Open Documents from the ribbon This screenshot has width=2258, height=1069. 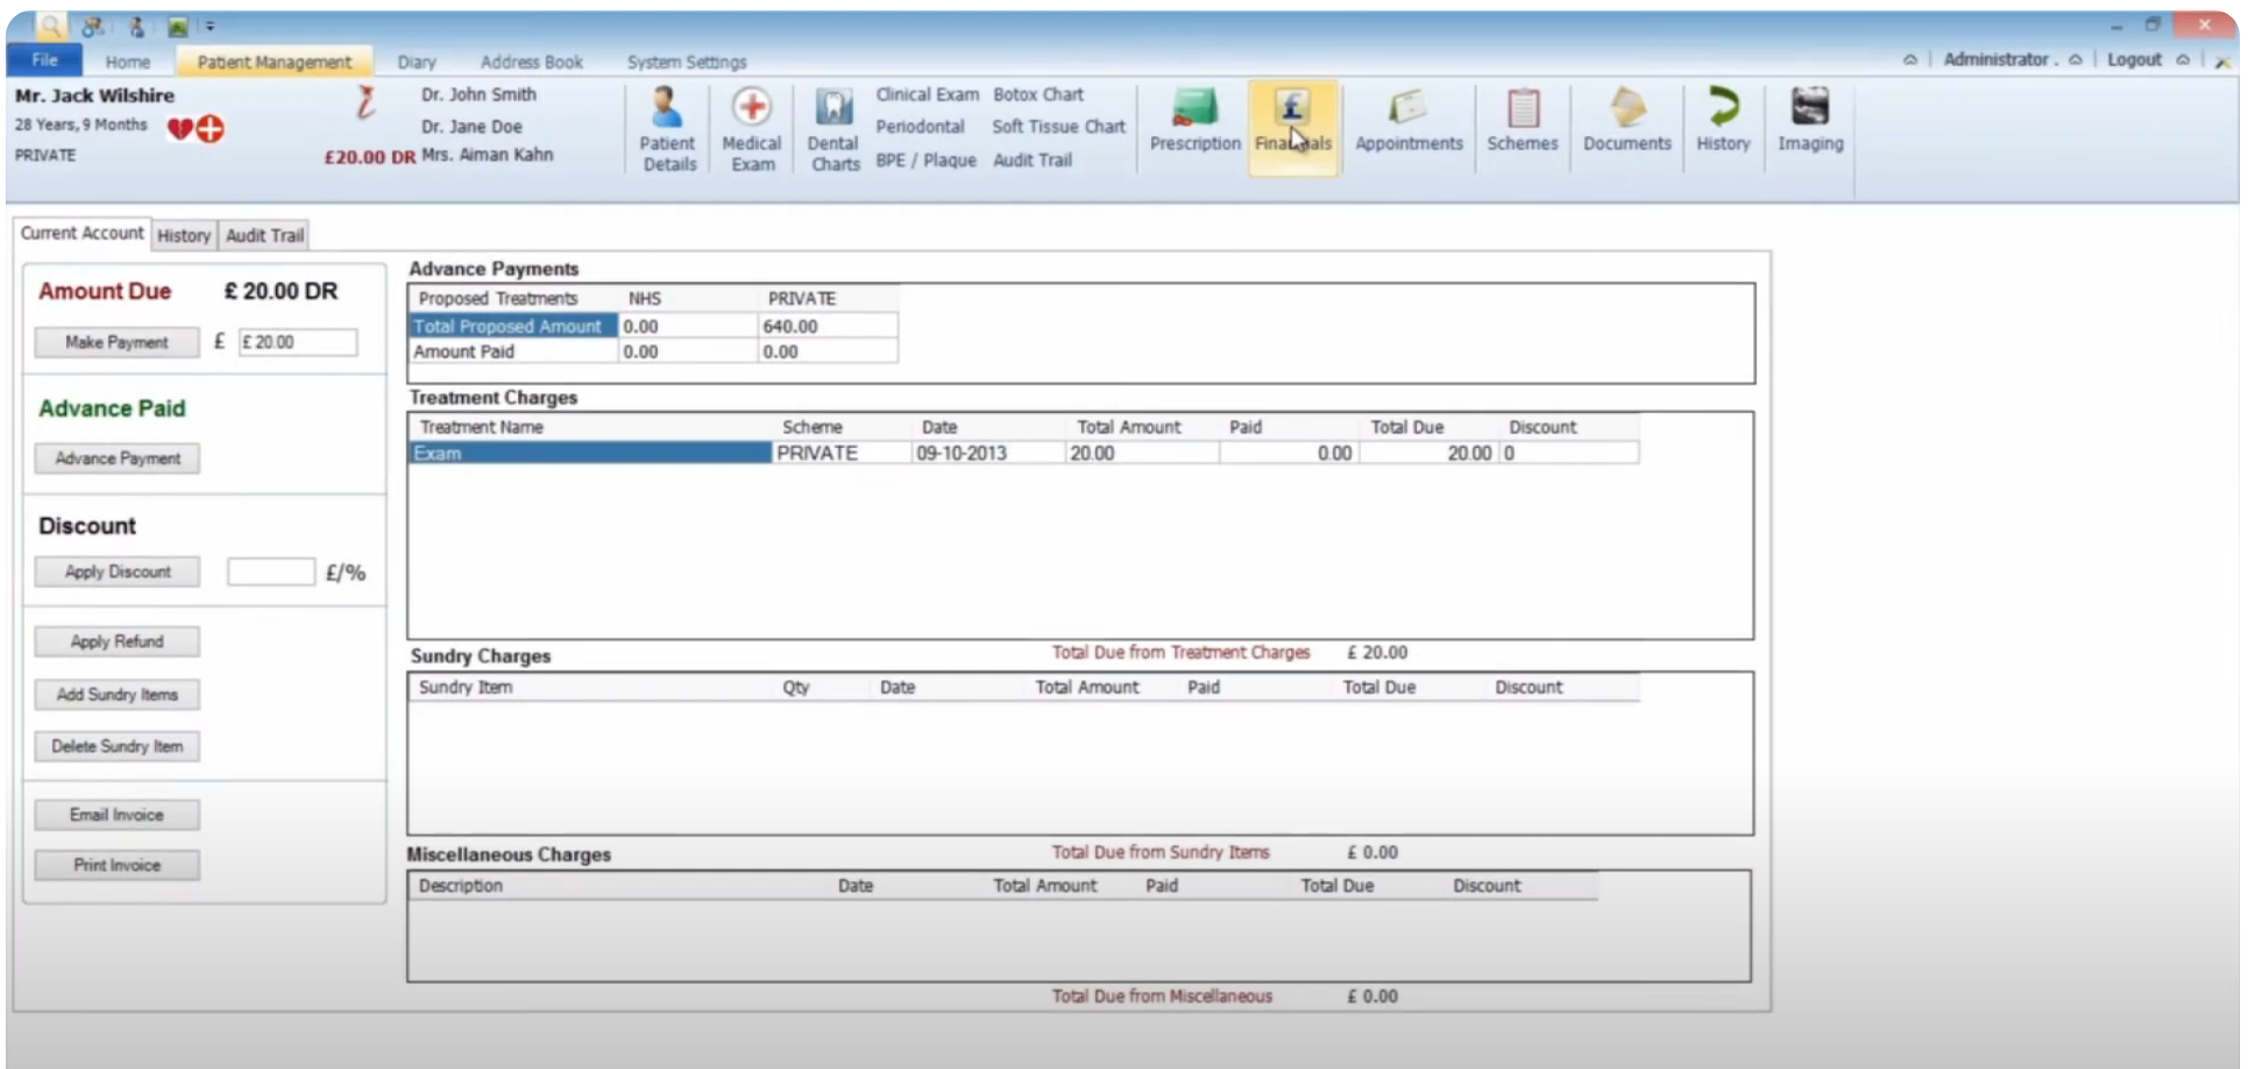1627,120
